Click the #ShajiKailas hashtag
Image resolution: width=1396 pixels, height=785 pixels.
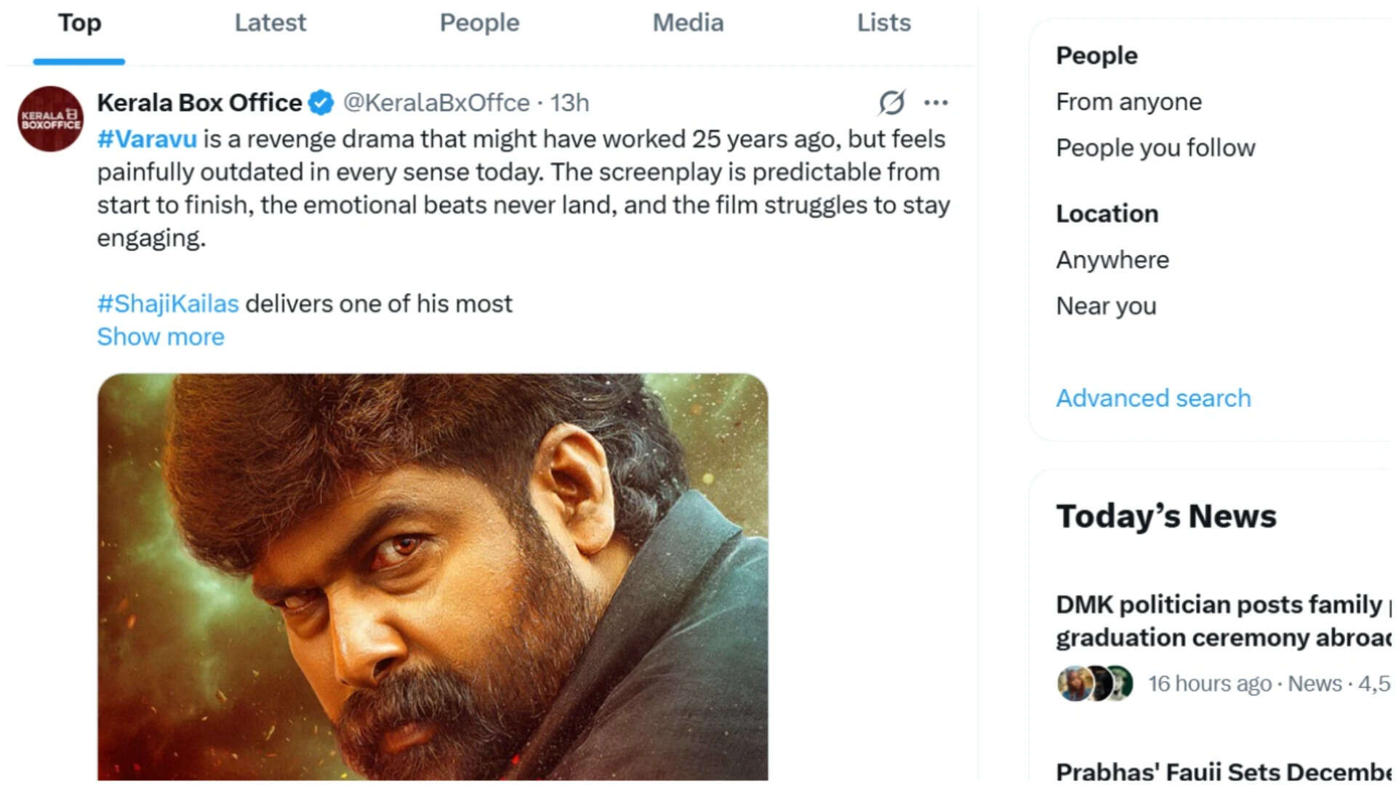[x=168, y=304]
